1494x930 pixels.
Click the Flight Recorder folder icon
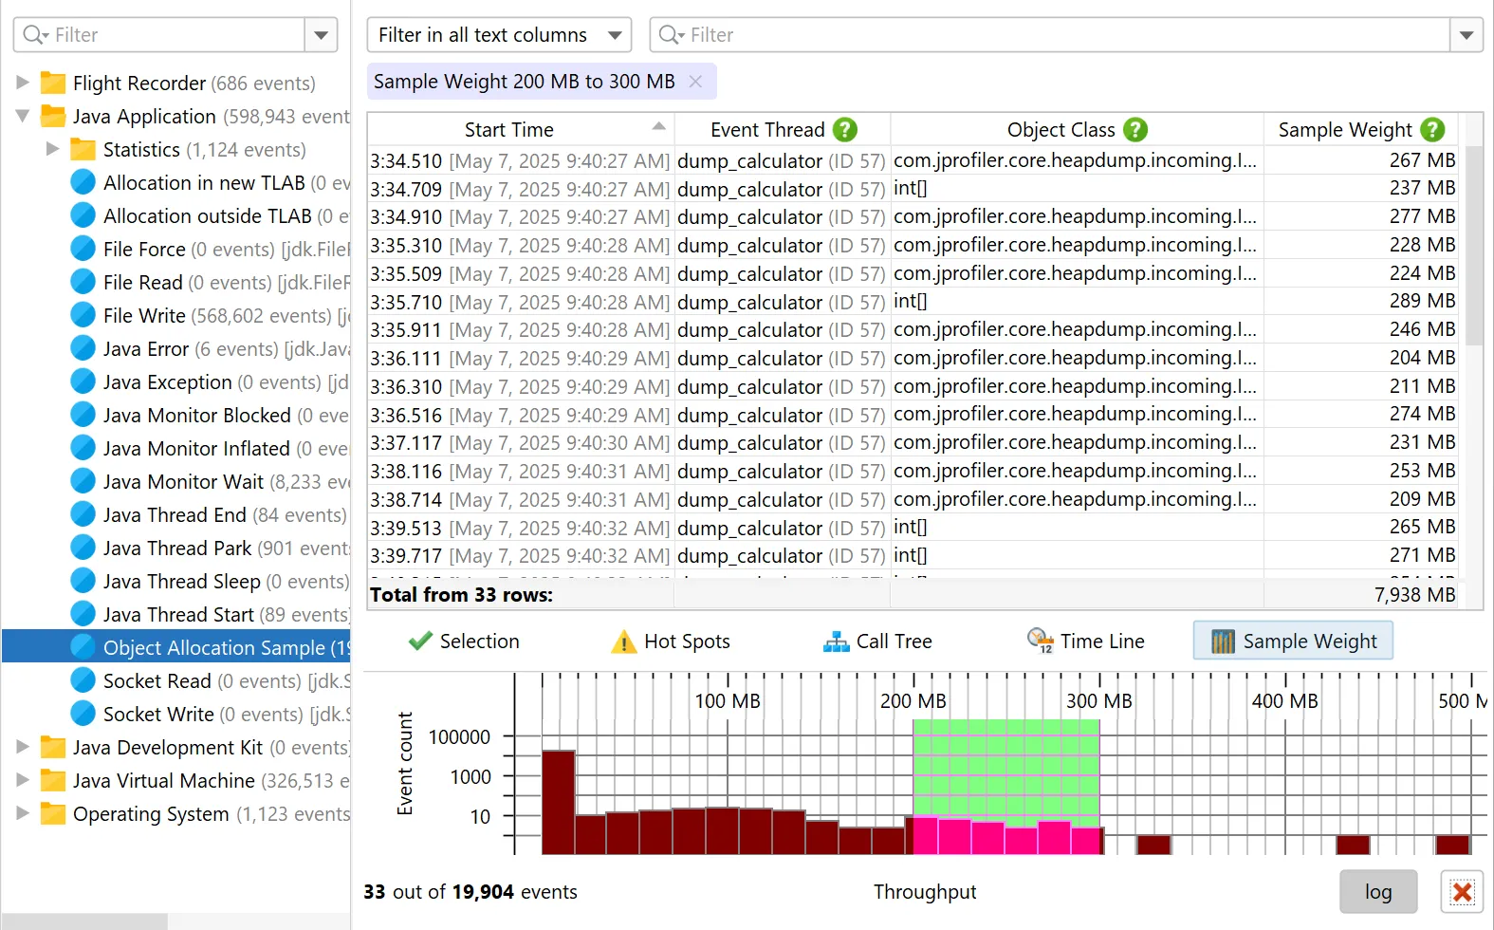[53, 84]
